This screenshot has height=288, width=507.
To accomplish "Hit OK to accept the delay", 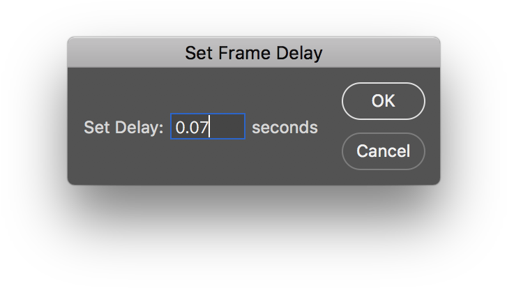I will [383, 101].
